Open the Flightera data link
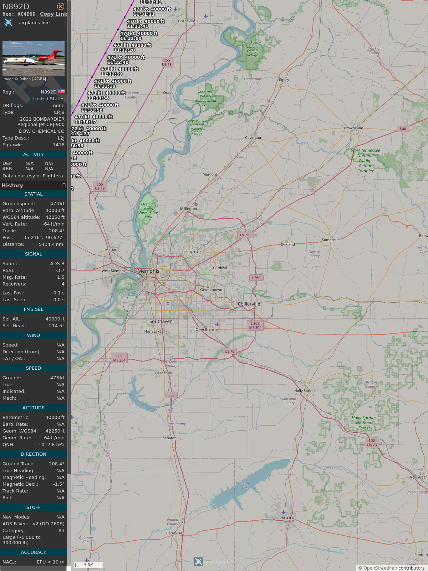 (x=53, y=176)
